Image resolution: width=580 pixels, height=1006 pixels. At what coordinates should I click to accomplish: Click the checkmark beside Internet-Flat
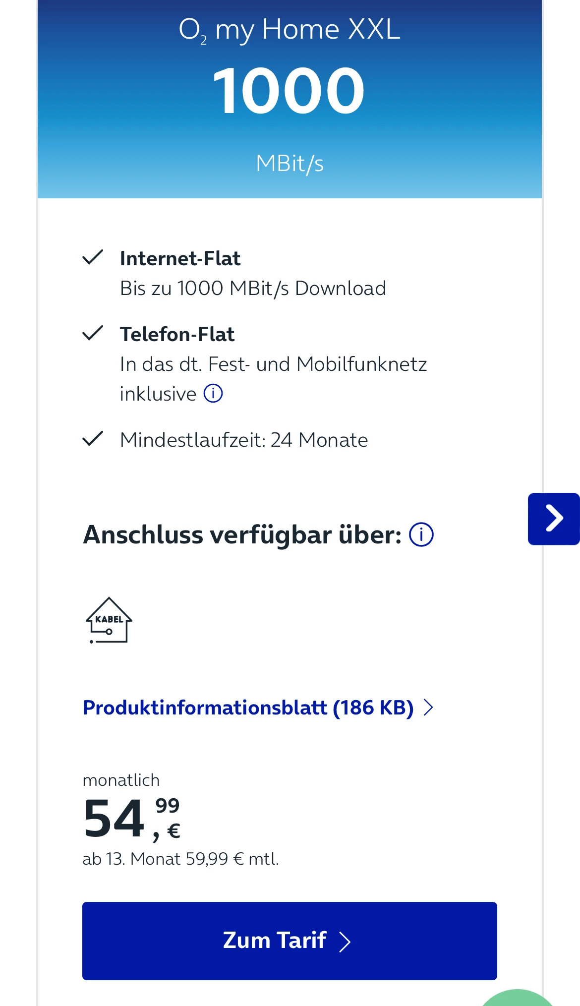(x=93, y=257)
